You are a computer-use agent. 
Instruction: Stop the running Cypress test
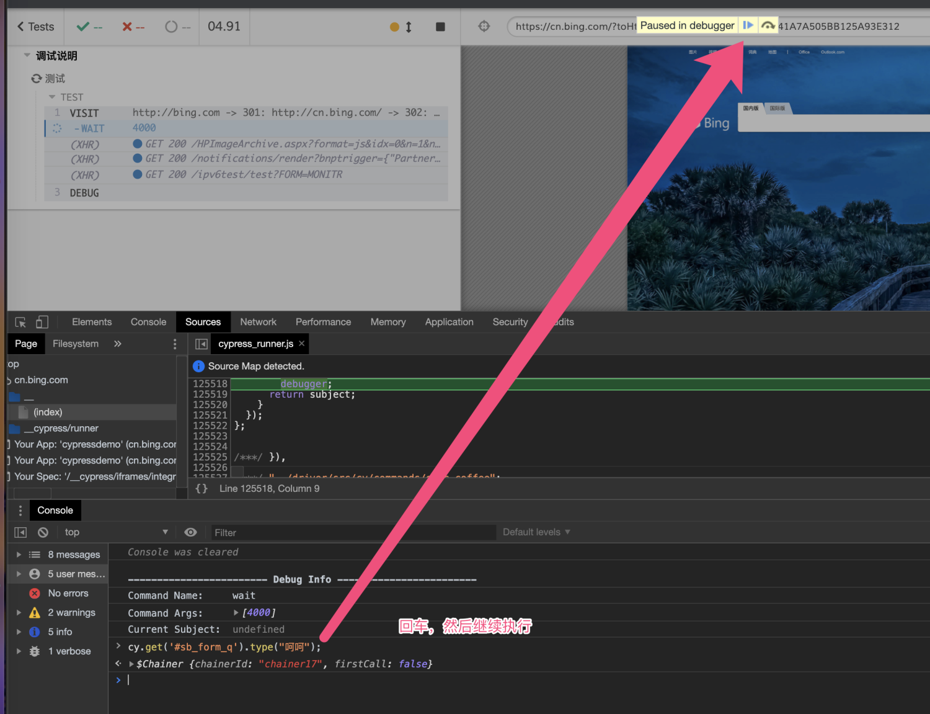click(440, 27)
